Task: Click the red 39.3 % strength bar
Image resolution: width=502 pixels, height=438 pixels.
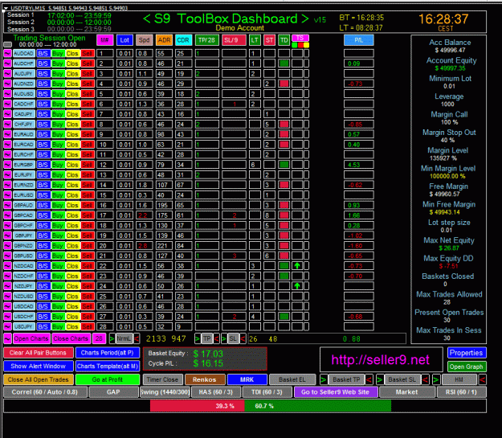Action: pyautogui.click(x=198, y=406)
